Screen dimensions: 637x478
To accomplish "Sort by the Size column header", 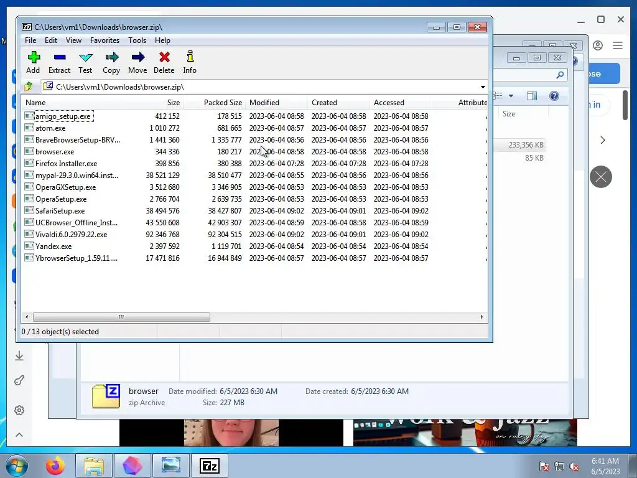I will tap(152, 103).
